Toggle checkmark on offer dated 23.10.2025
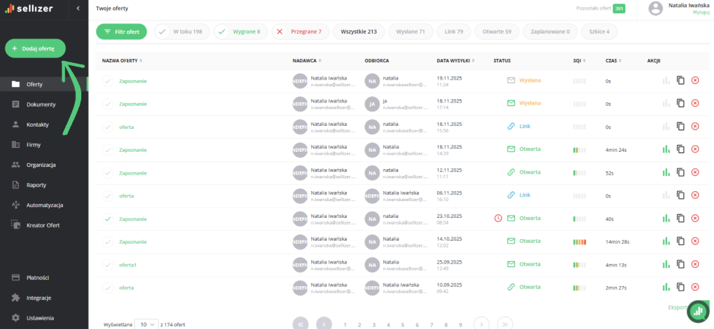Image resolution: width=714 pixels, height=329 pixels. pos(108,219)
